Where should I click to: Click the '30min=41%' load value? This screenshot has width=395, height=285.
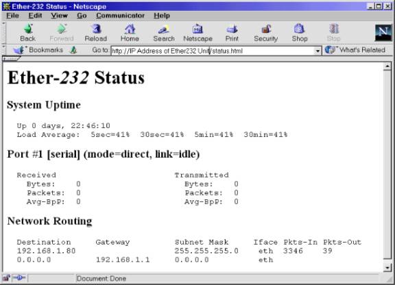pyautogui.click(x=265, y=135)
